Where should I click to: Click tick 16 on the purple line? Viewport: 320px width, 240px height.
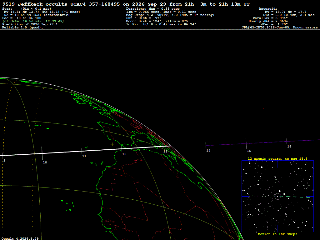click(287, 142)
